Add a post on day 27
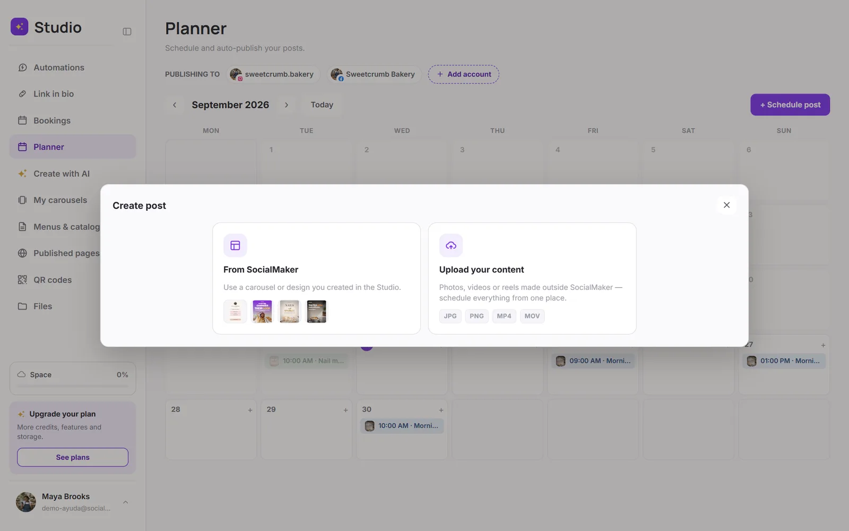849x531 pixels. point(823,345)
